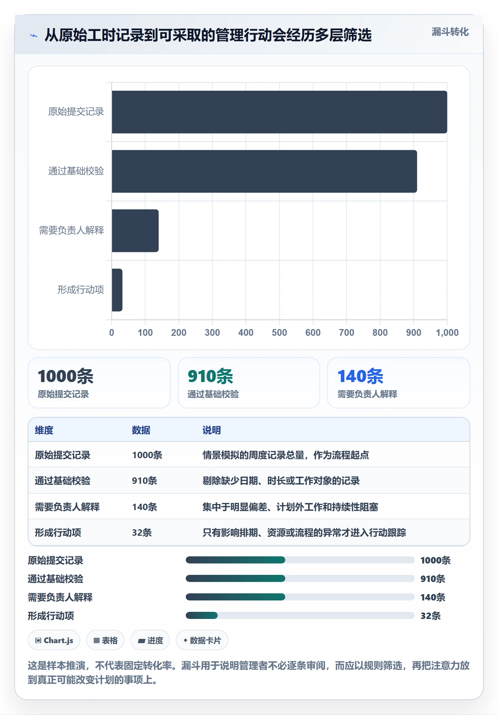Click the 原始提交记录 bar in the chart
Screen dimensions: 498x715
click(279, 112)
